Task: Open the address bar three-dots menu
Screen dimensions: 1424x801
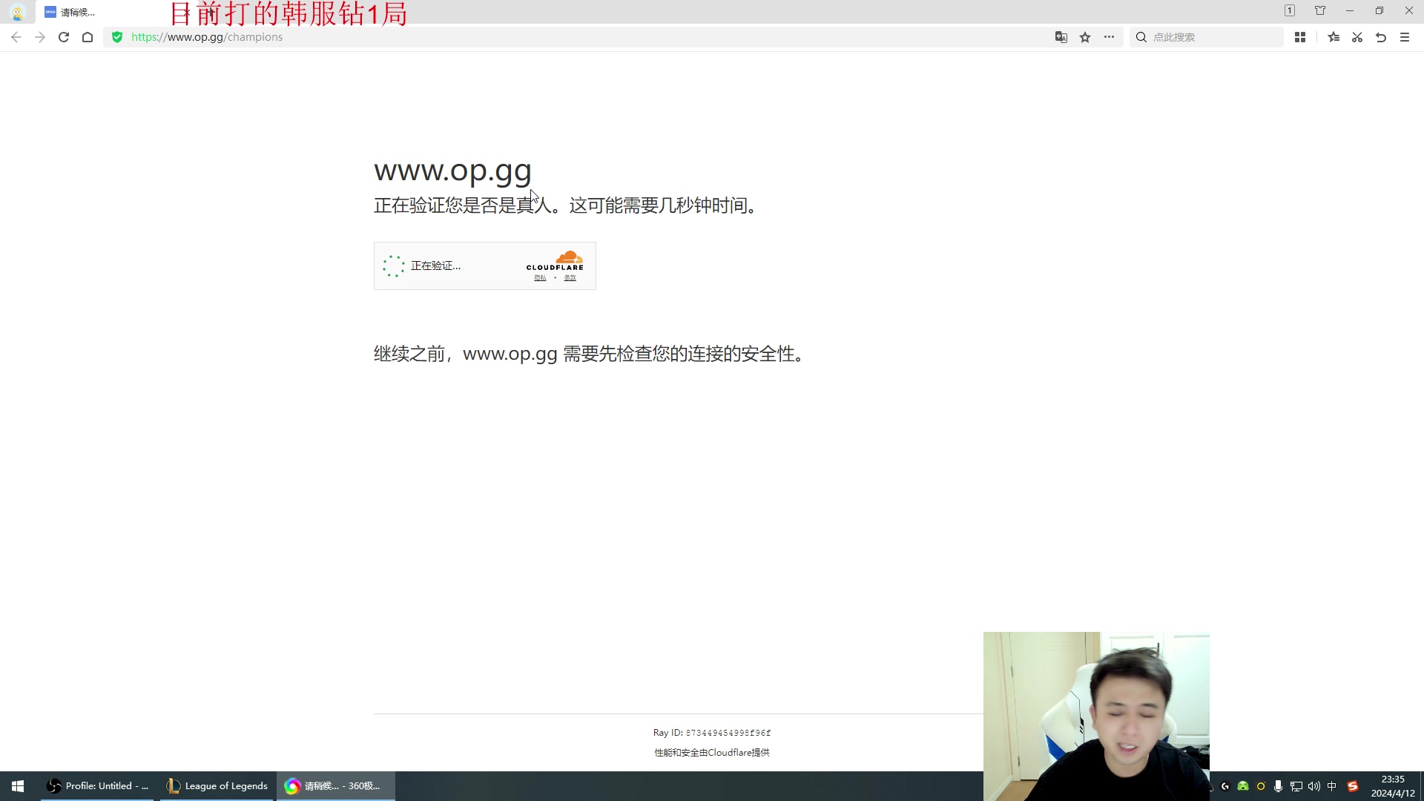Action: click(x=1109, y=37)
